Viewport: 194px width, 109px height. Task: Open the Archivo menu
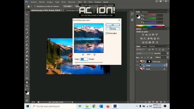34,2
